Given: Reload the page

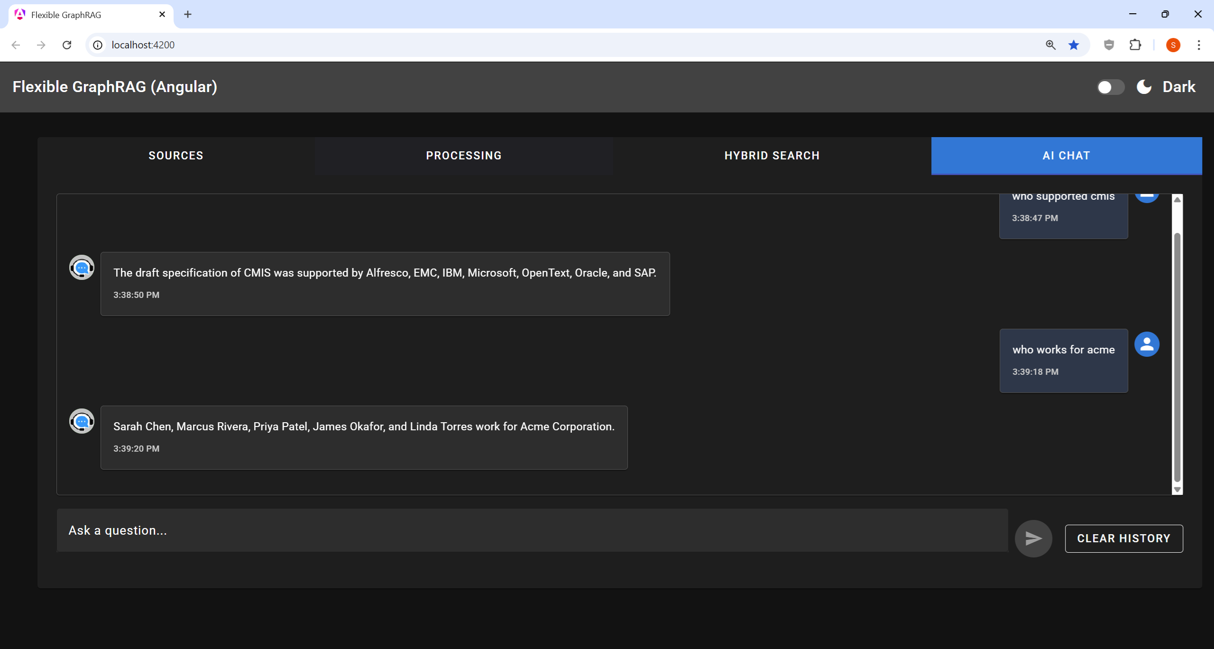Looking at the screenshot, I should click(x=67, y=45).
